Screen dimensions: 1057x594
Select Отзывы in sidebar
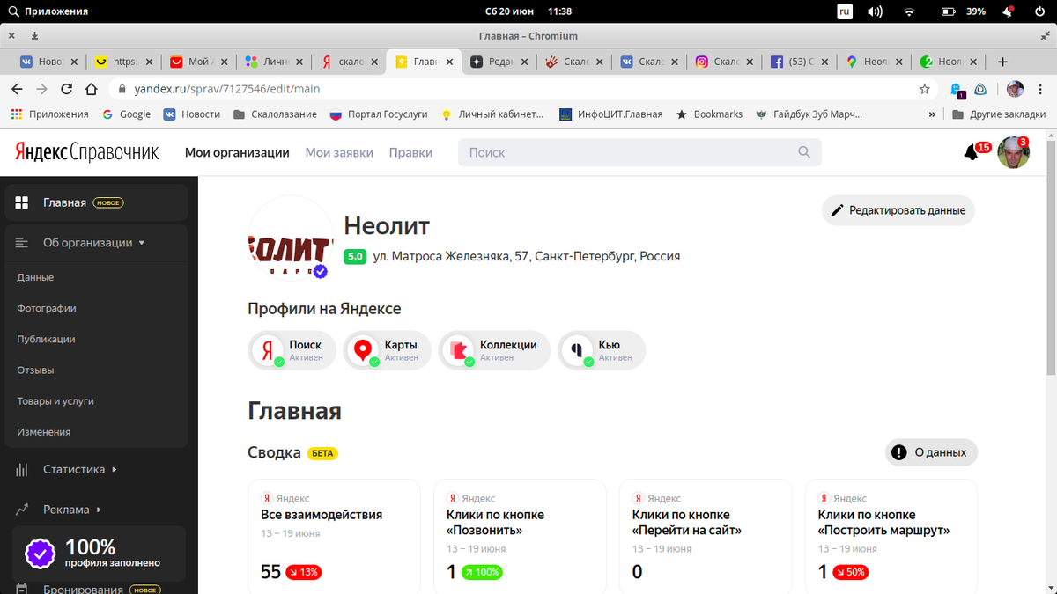tap(35, 370)
